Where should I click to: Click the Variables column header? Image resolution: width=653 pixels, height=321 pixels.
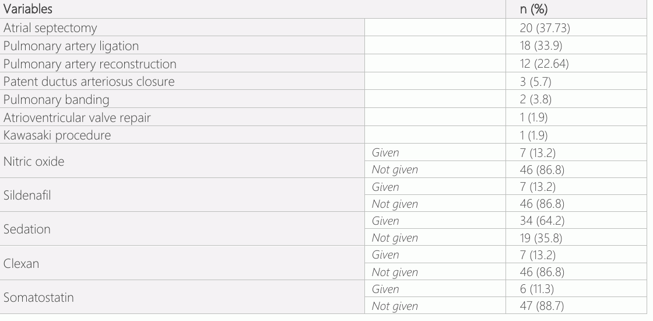(x=252, y=9)
